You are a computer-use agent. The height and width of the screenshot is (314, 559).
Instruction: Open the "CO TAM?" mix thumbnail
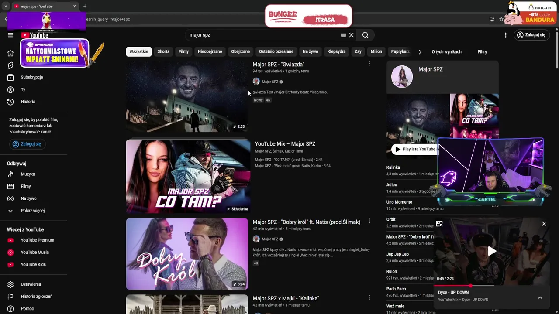188,176
